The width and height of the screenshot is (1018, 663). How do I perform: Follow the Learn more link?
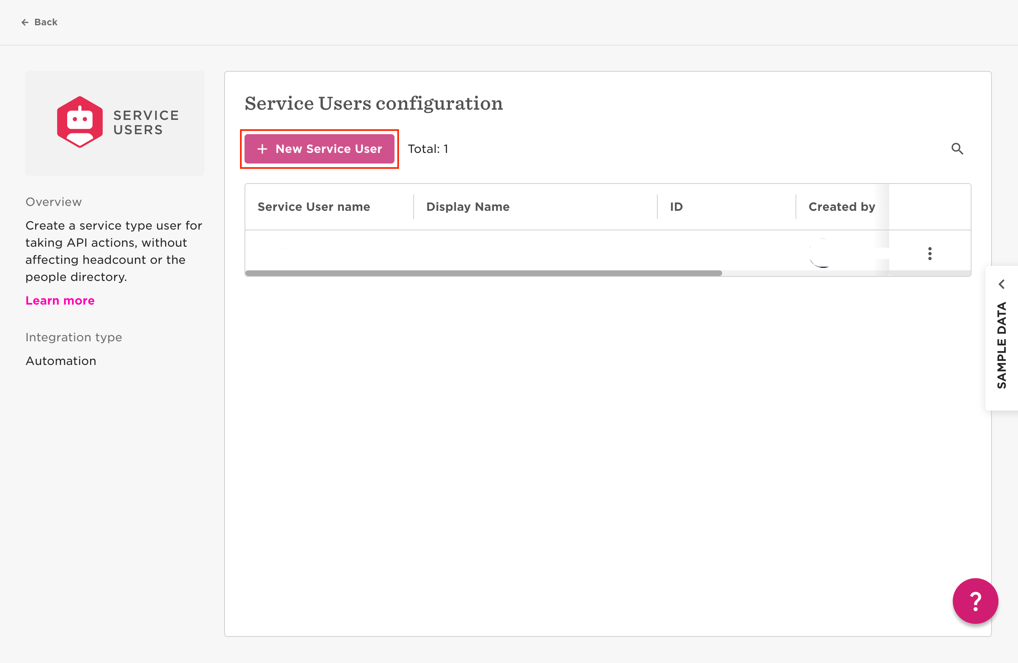coord(60,301)
